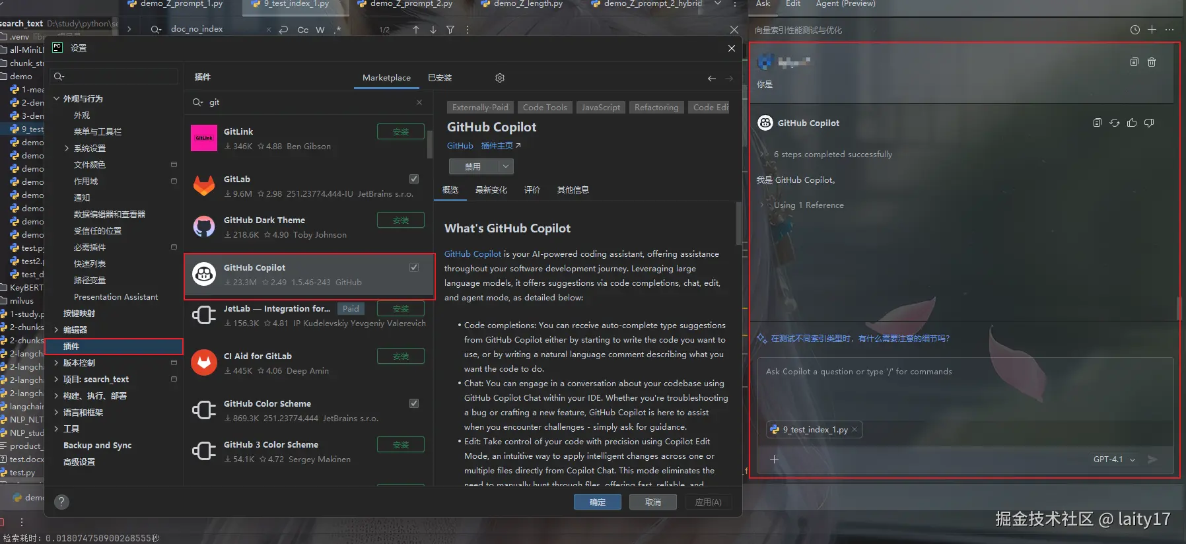Open find bar filter options
Viewport: 1186px width, 544px height.
pyautogui.click(x=450, y=30)
